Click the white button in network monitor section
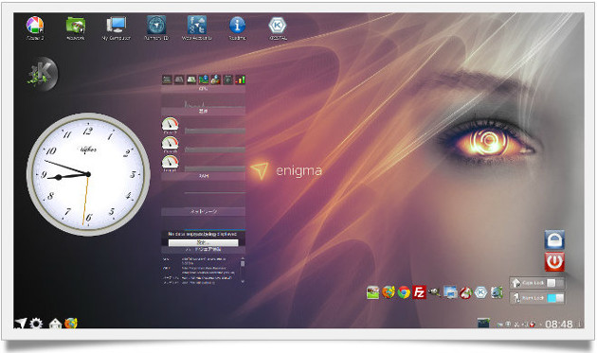 [204, 242]
